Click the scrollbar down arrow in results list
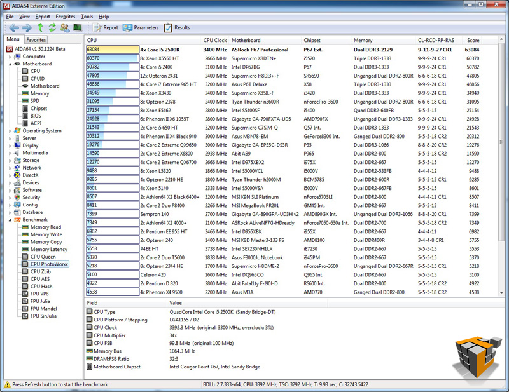 [501, 292]
